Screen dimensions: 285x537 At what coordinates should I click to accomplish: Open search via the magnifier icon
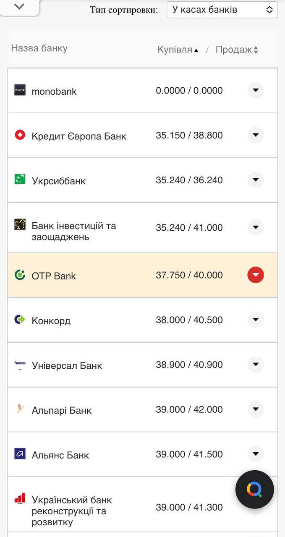(x=254, y=489)
